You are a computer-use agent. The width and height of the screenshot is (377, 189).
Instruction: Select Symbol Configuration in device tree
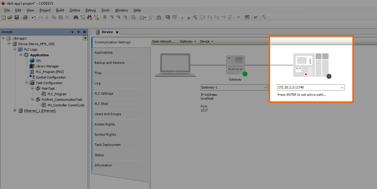point(51,77)
